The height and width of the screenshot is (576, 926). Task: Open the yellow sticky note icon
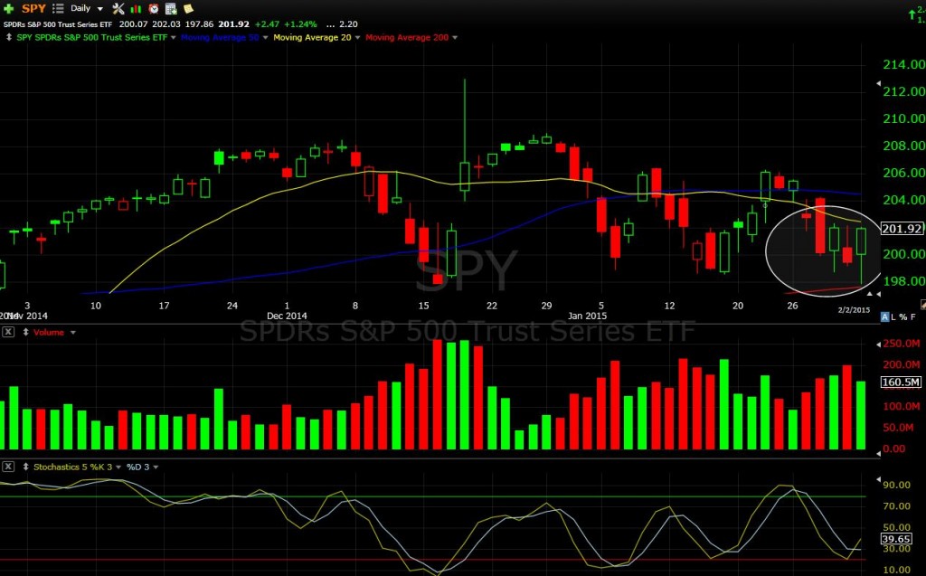click(x=188, y=8)
